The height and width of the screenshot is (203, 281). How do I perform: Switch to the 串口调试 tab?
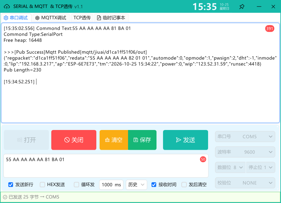coord(16,18)
